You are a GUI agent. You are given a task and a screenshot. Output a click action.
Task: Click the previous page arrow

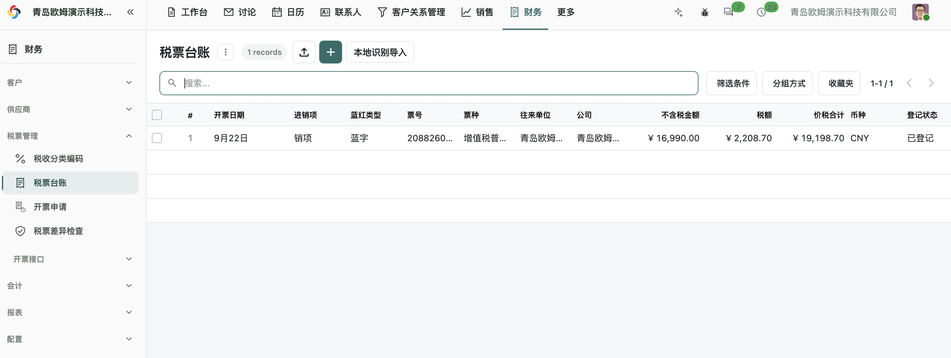[x=909, y=83]
